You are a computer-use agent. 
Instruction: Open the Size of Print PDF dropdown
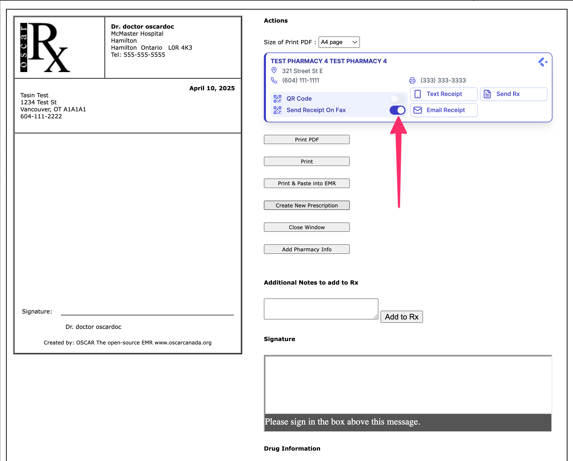[x=339, y=42]
